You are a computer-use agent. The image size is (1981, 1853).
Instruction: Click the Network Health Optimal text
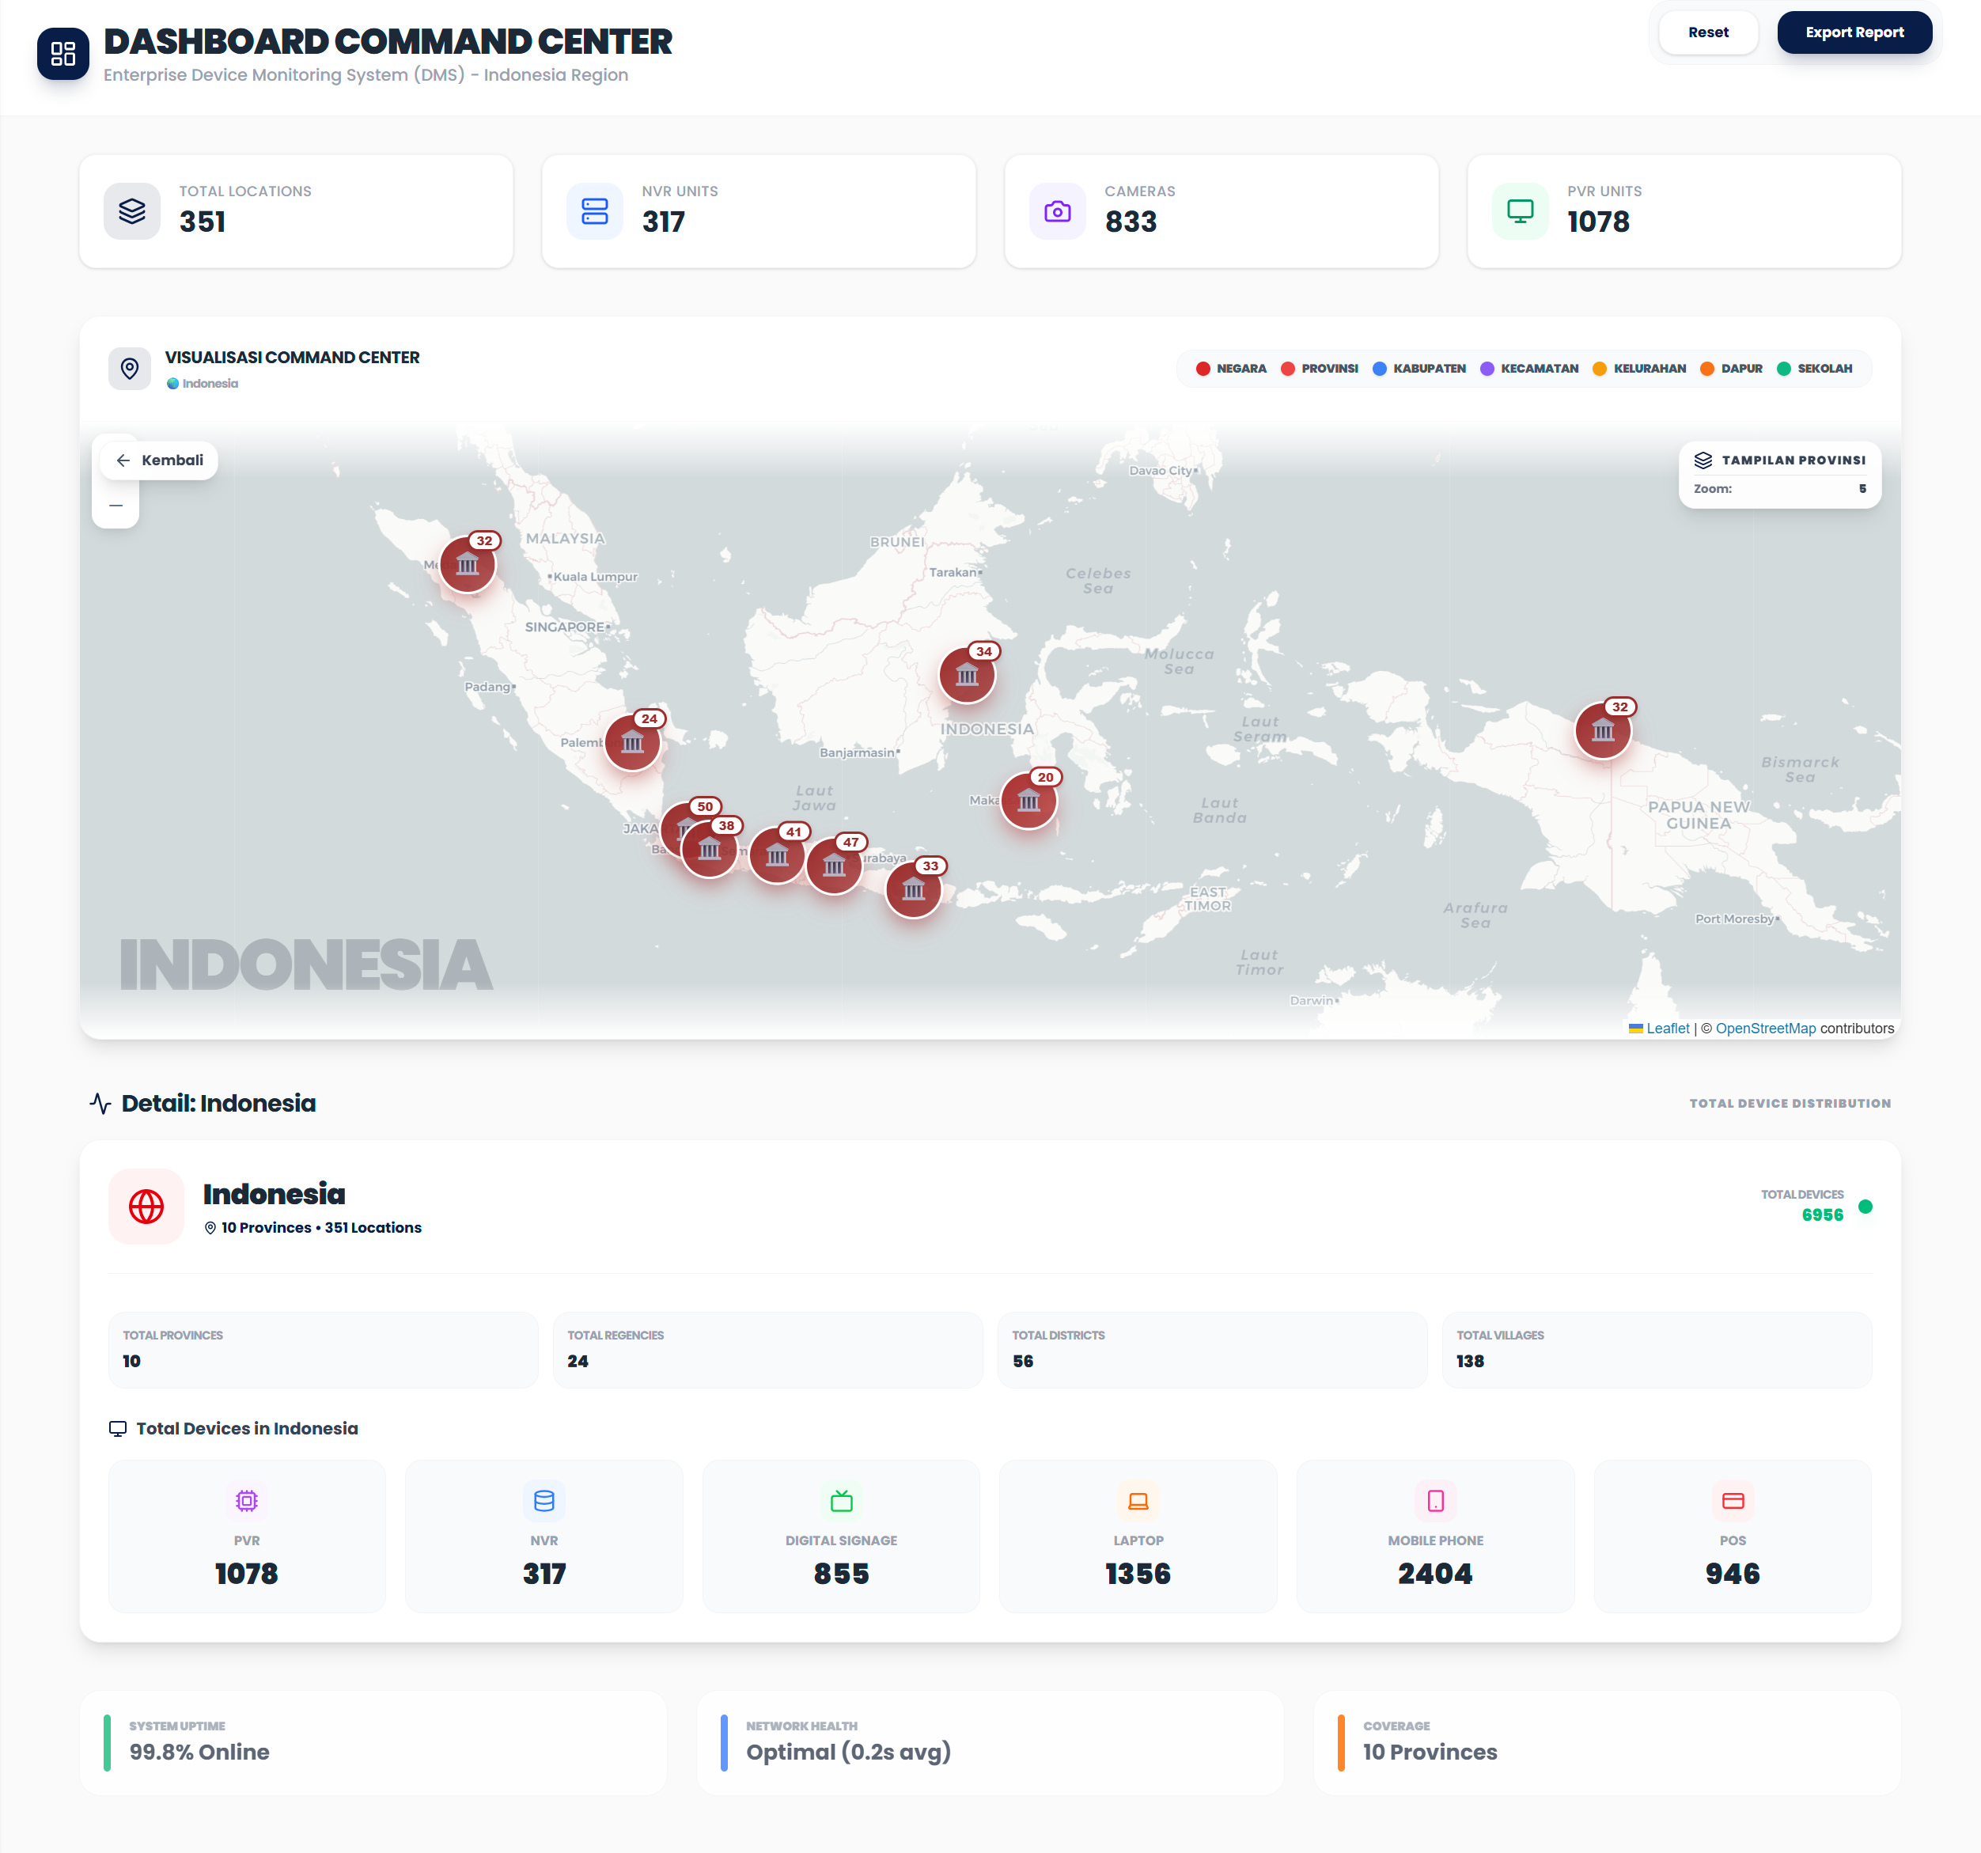[848, 1753]
